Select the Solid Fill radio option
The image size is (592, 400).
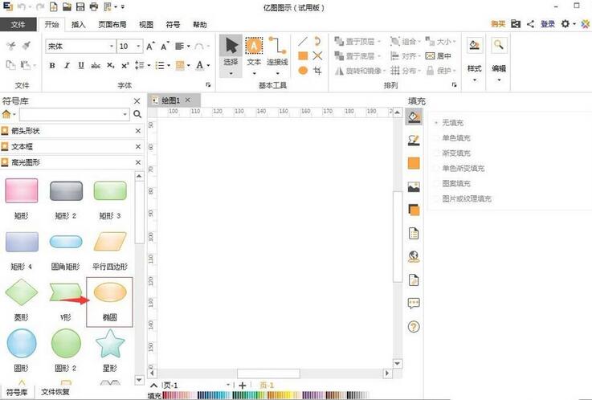point(452,137)
